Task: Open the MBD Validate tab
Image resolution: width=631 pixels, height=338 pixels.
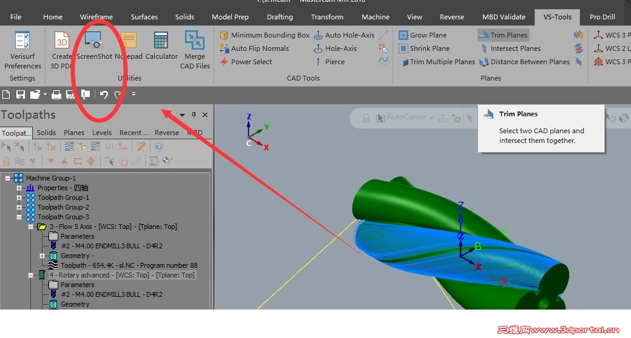Action: click(x=504, y=17)
